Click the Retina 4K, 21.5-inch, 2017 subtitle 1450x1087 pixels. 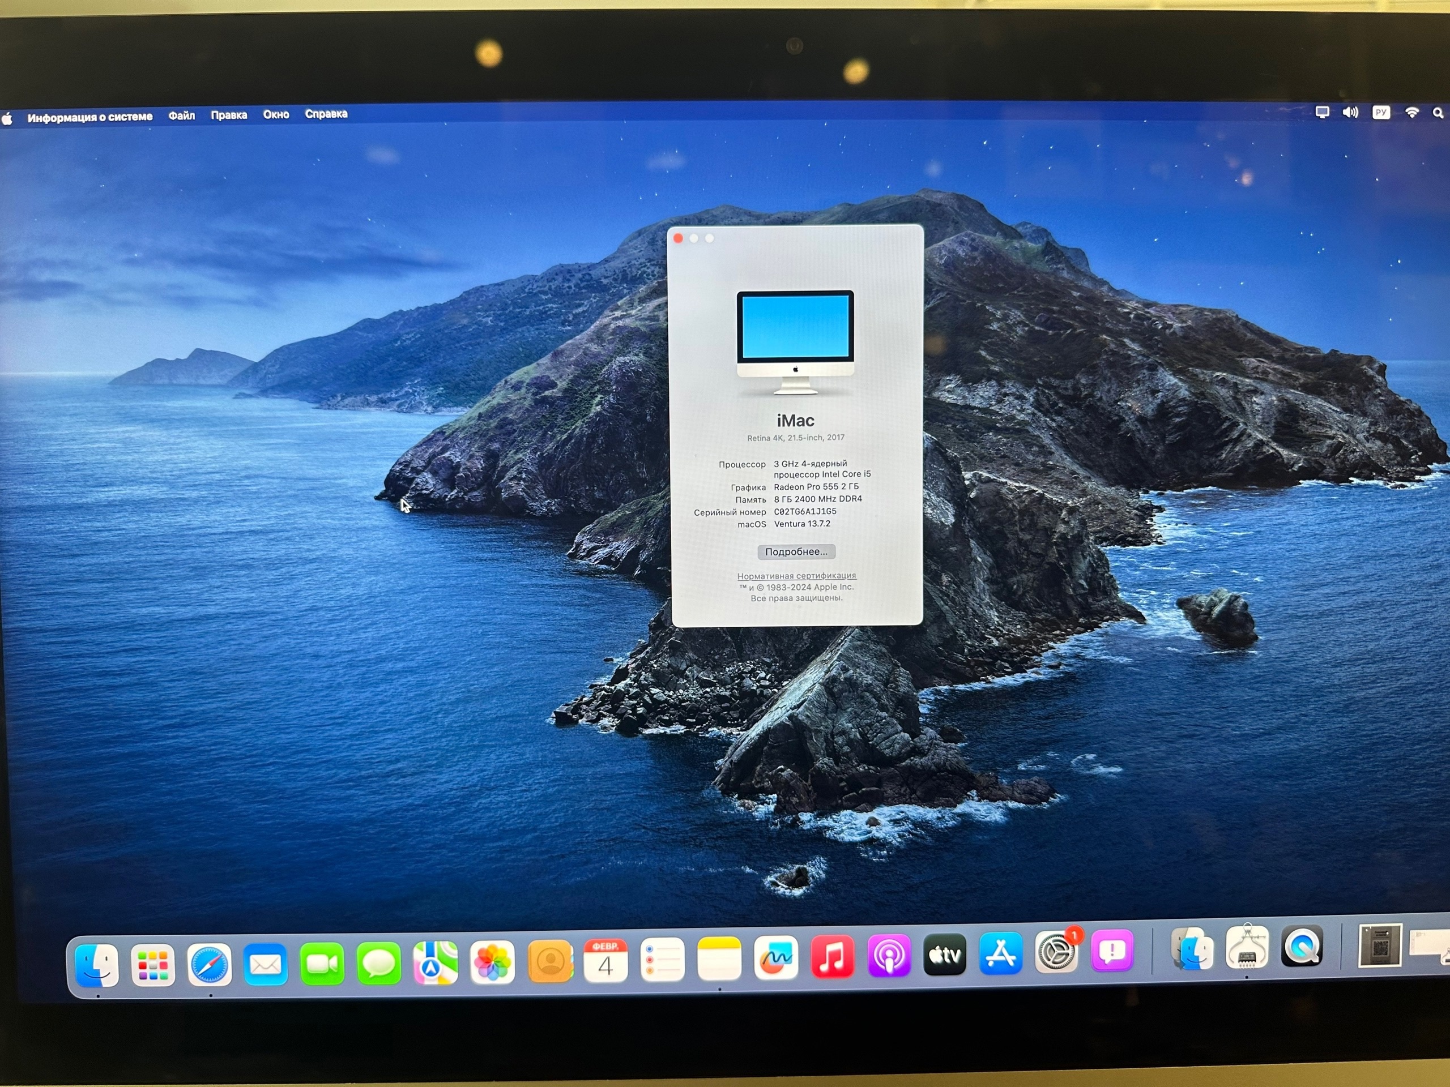click(x=796, y=438)
